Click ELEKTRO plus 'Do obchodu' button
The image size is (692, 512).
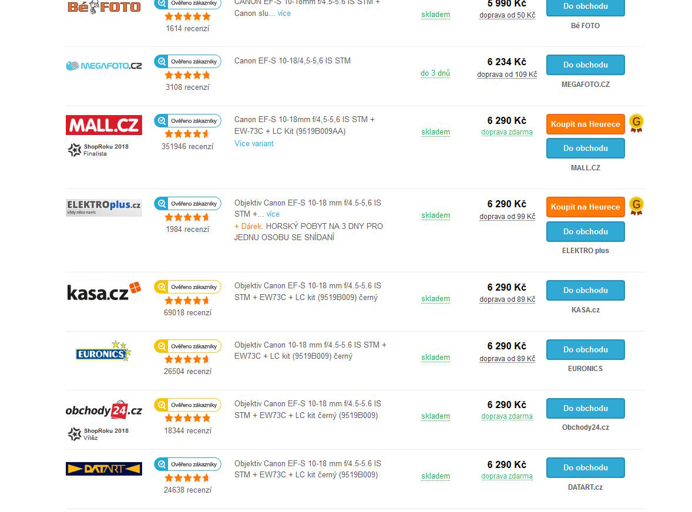pyautogui.click(x=585, y=231)
